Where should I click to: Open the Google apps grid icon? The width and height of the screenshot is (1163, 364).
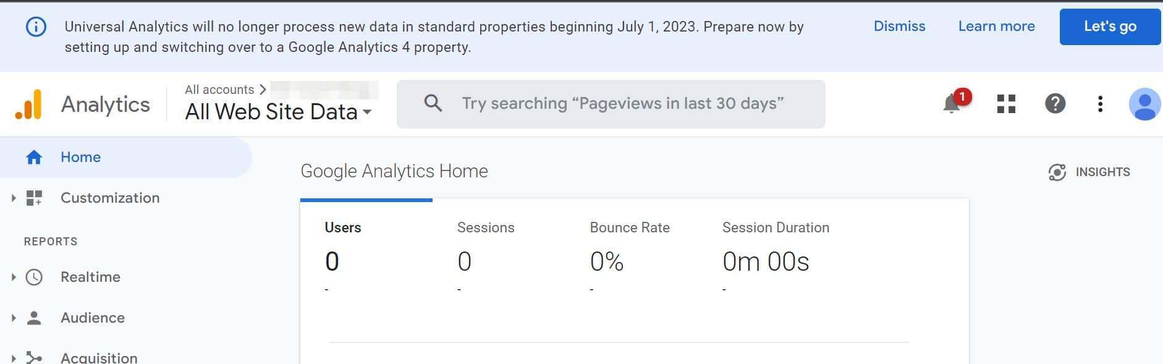click(x=1006, y=104)
